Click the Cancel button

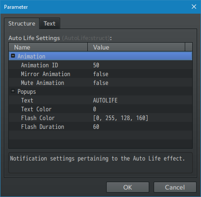click(175, 187)
